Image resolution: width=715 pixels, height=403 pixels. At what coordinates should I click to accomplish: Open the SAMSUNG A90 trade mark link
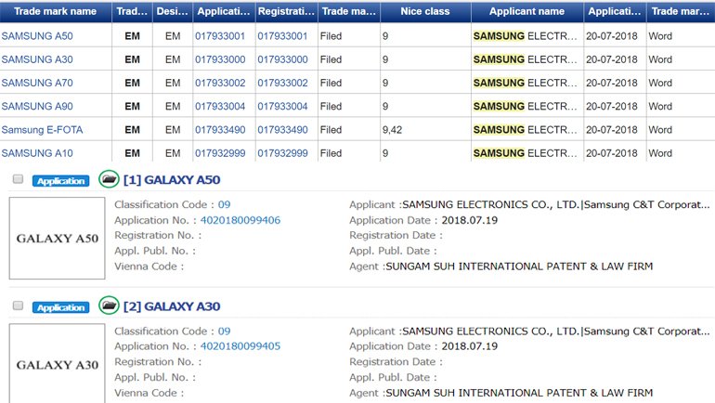(37, 106)
